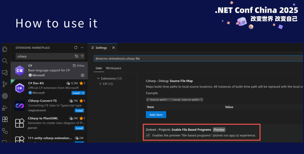Switch to the Workspace settings tab
This screenshot has height=154, width=304.
pyautogui.click(x=113, y=68)
